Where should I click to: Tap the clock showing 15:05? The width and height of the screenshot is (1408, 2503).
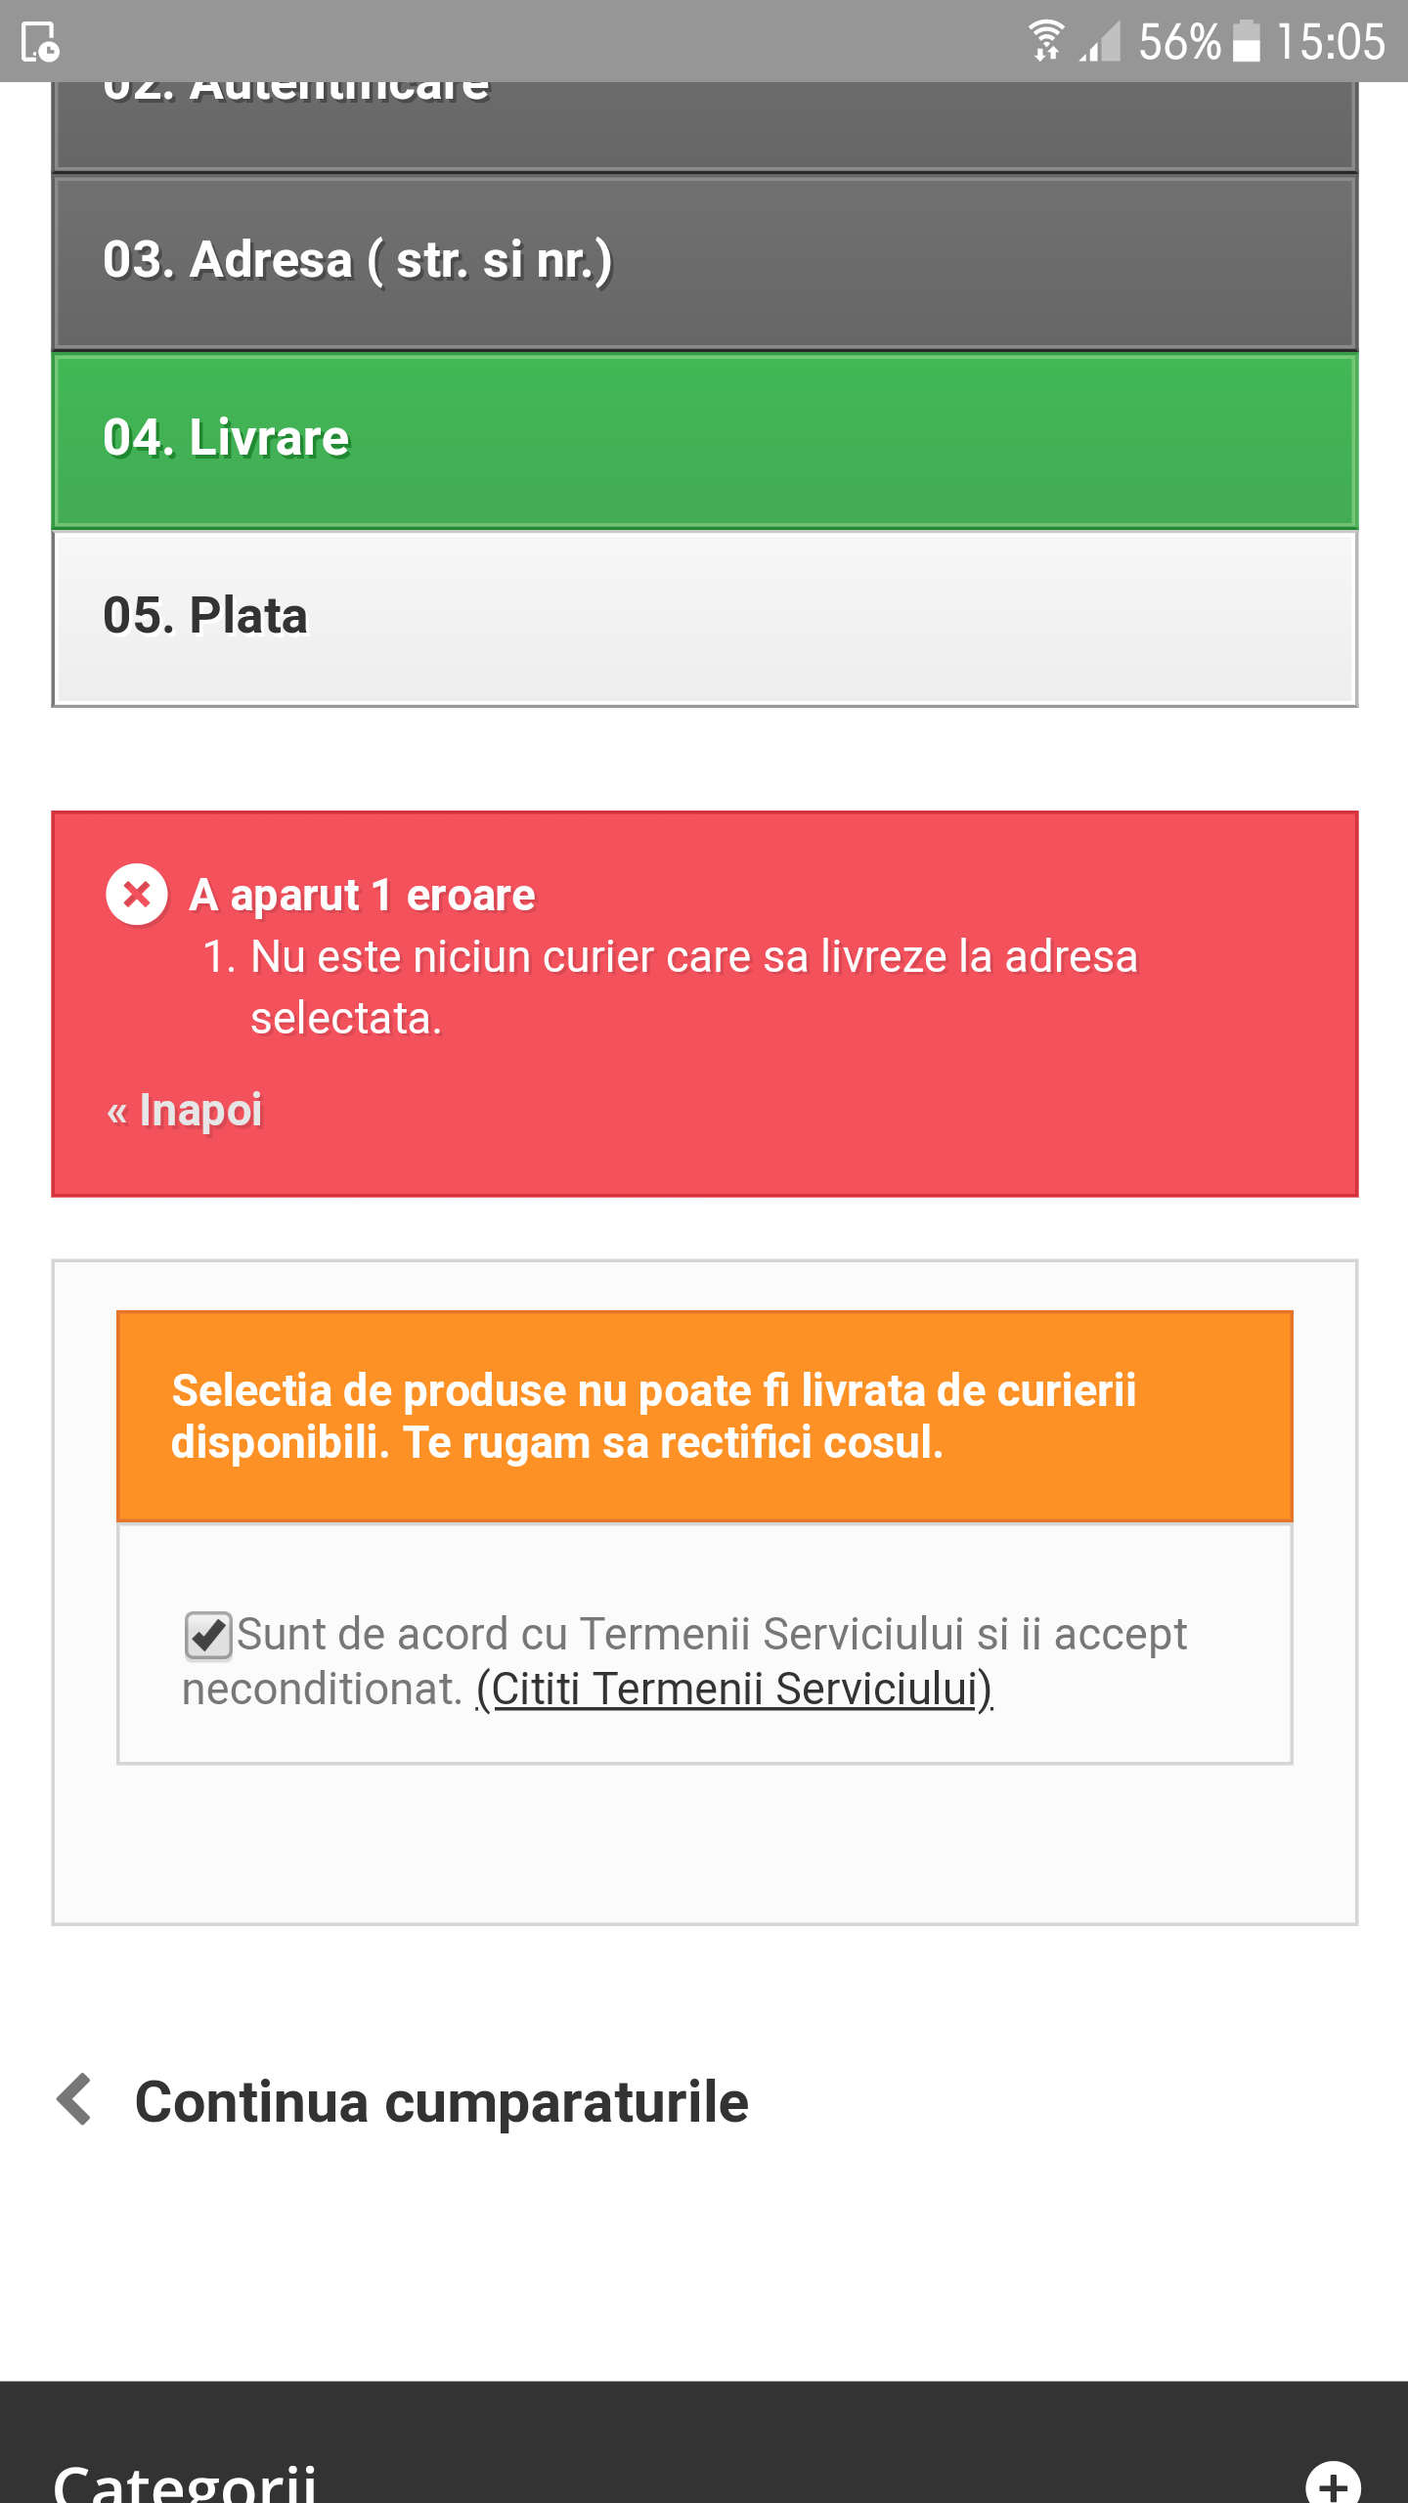click(x=1331, y=42)
